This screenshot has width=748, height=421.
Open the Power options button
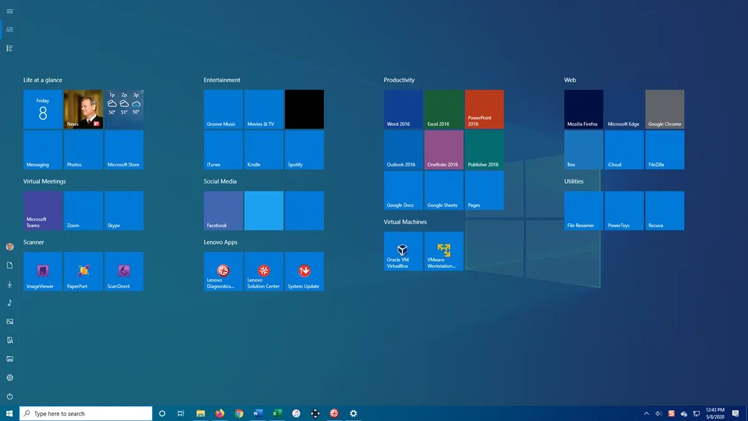pyautogui.click(x=9, y=397)
